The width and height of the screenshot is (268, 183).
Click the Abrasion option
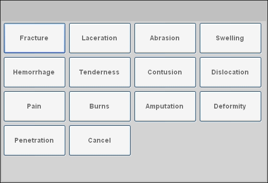165,38
